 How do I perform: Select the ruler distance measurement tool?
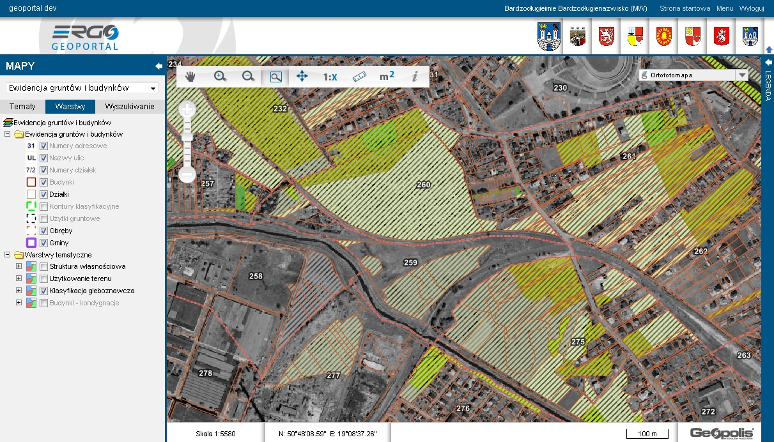coord(360,77)
